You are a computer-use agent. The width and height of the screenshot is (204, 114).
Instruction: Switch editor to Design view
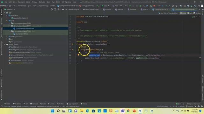pyautogui.click(x=197, y=13)
